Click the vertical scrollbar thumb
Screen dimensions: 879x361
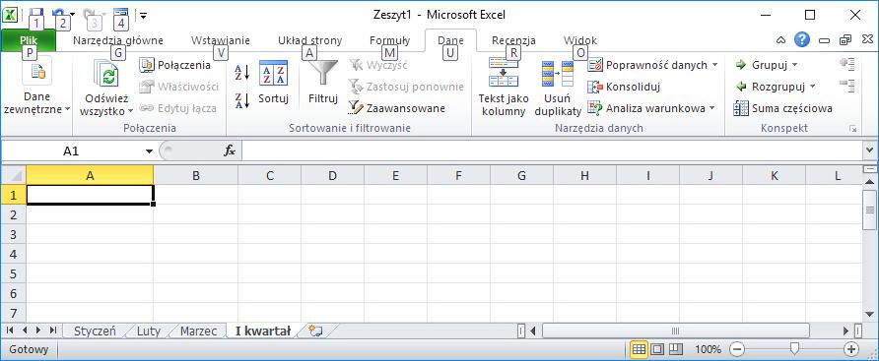click(x=869, y=211)
